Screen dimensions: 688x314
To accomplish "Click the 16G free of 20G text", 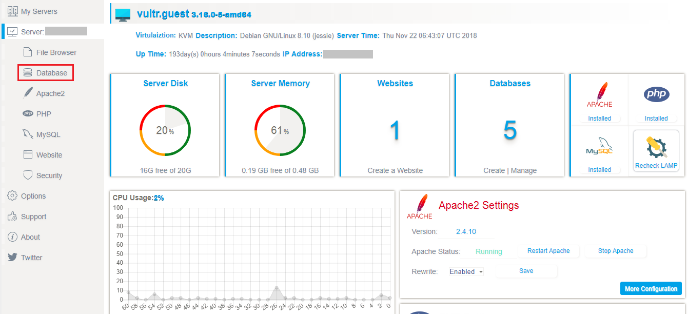I will pos(165,170).
